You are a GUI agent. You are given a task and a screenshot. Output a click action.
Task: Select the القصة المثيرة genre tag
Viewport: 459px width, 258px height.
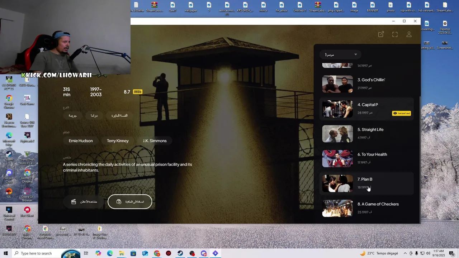click(119, 116)
